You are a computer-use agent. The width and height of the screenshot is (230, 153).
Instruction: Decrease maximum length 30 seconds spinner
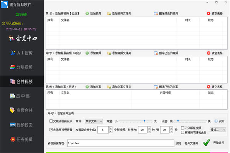(171, 132)
